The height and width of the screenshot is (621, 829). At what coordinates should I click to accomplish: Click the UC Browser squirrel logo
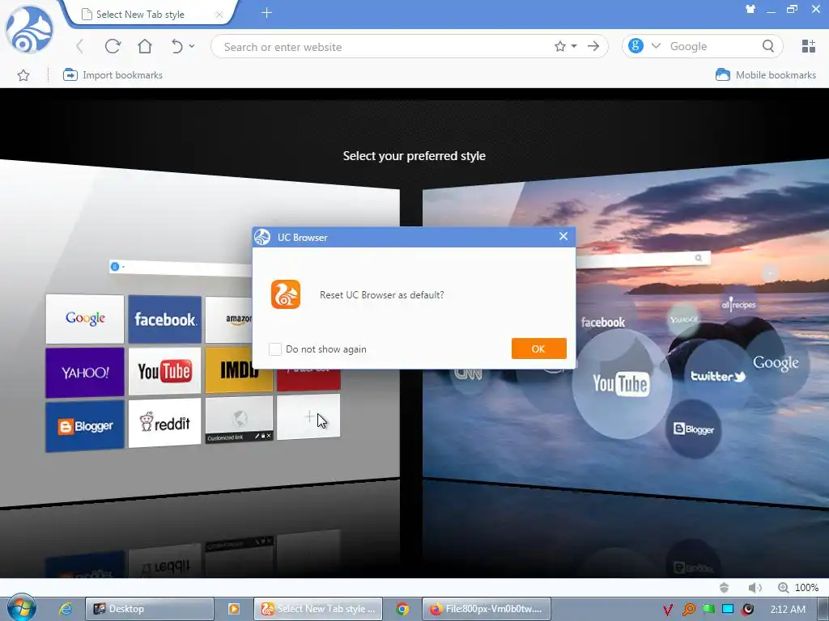(29, 30)
